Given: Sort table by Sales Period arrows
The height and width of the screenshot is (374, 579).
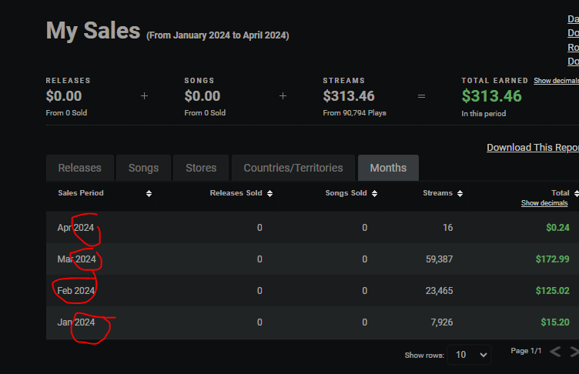Looking at the screenshot, I should [149, 194].
